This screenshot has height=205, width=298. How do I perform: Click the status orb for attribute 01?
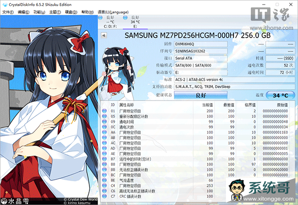click(104, 111)
